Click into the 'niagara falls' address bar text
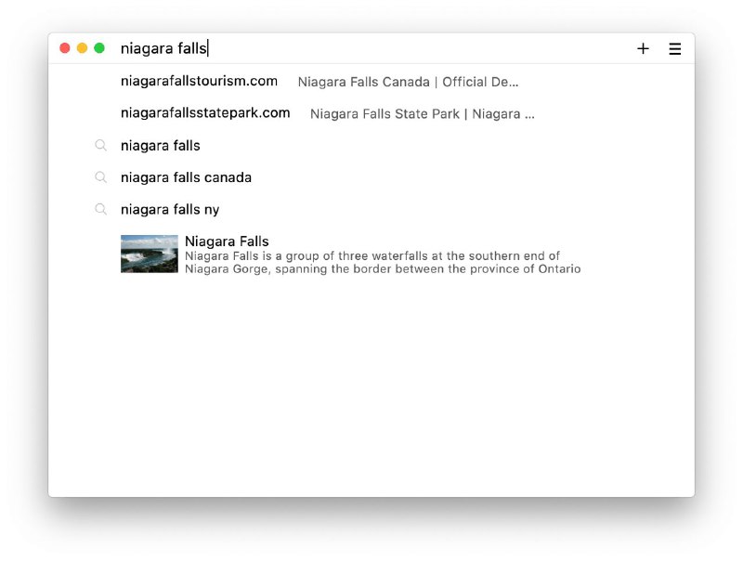The image size is (743, 561). tap(163, 48)
